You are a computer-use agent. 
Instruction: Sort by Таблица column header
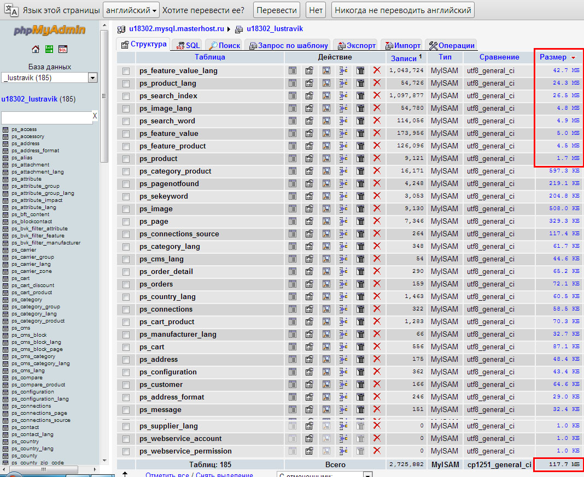coord(209,57)
